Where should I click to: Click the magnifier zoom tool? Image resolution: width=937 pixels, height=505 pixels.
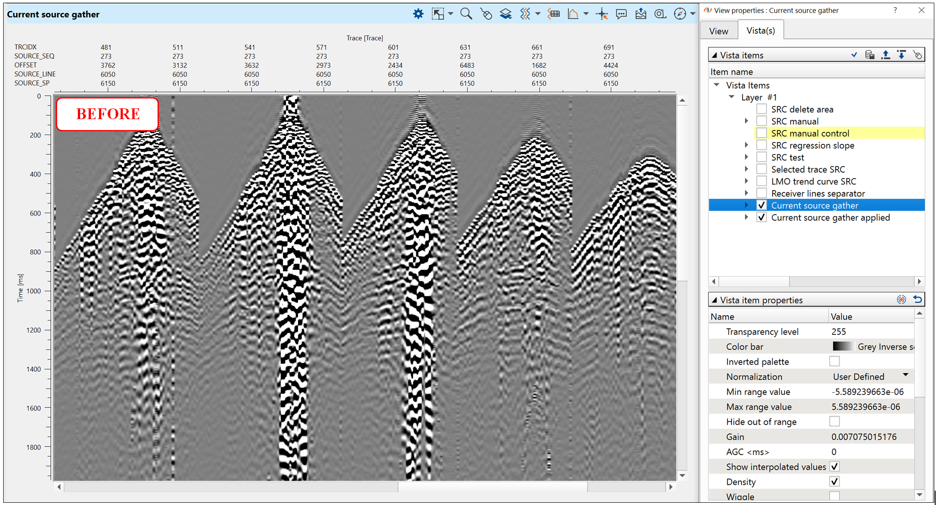(x=466, y=14)
